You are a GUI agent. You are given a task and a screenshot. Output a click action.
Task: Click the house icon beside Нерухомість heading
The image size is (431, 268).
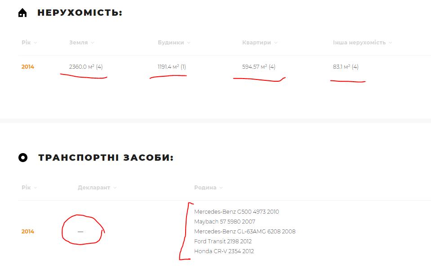pos(22,13)
